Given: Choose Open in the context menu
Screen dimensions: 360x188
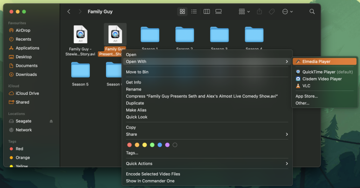Looking at the screenshot, I should tap(207, 55).
